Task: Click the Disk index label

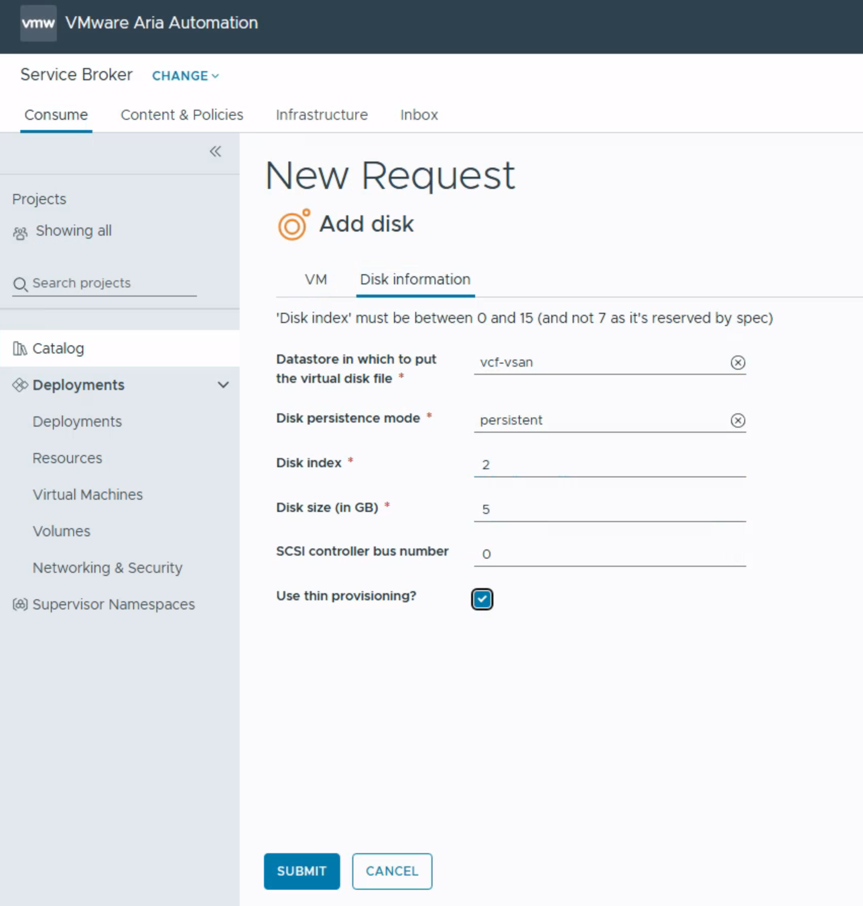Action: (x=309, y=463)
